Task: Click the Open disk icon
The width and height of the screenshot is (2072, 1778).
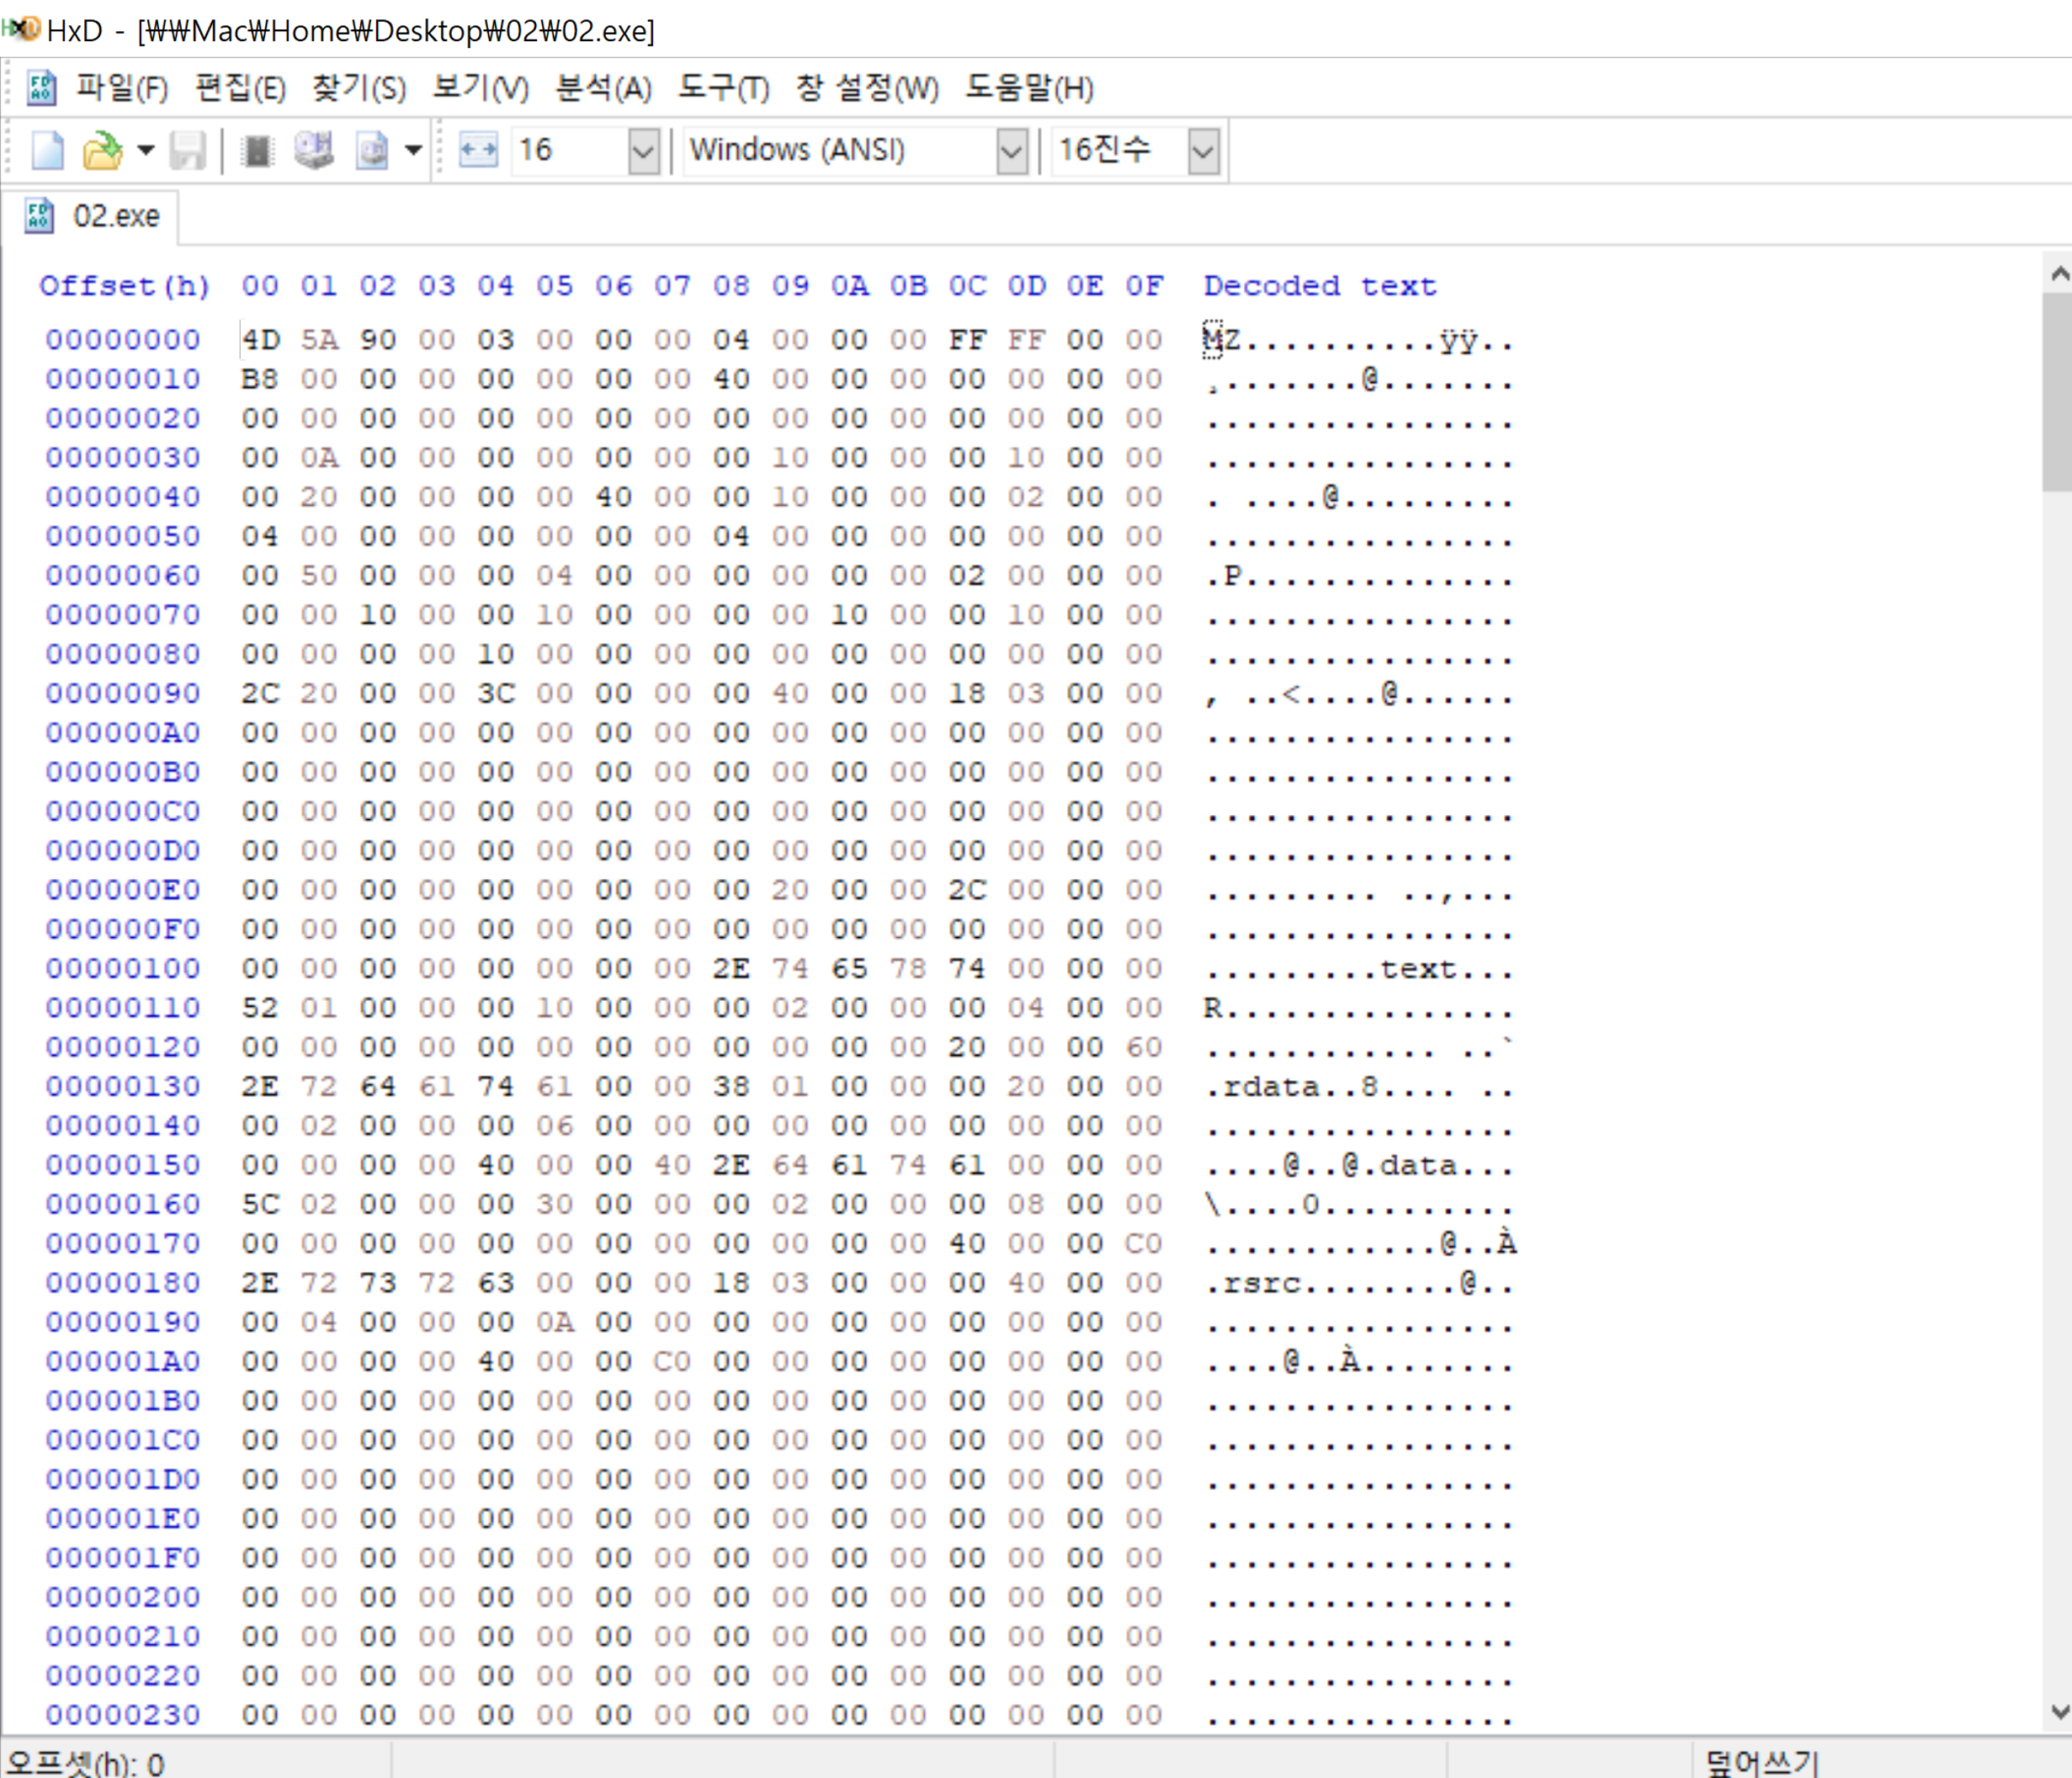Action: pyautogui.click(x=314, y=151)
